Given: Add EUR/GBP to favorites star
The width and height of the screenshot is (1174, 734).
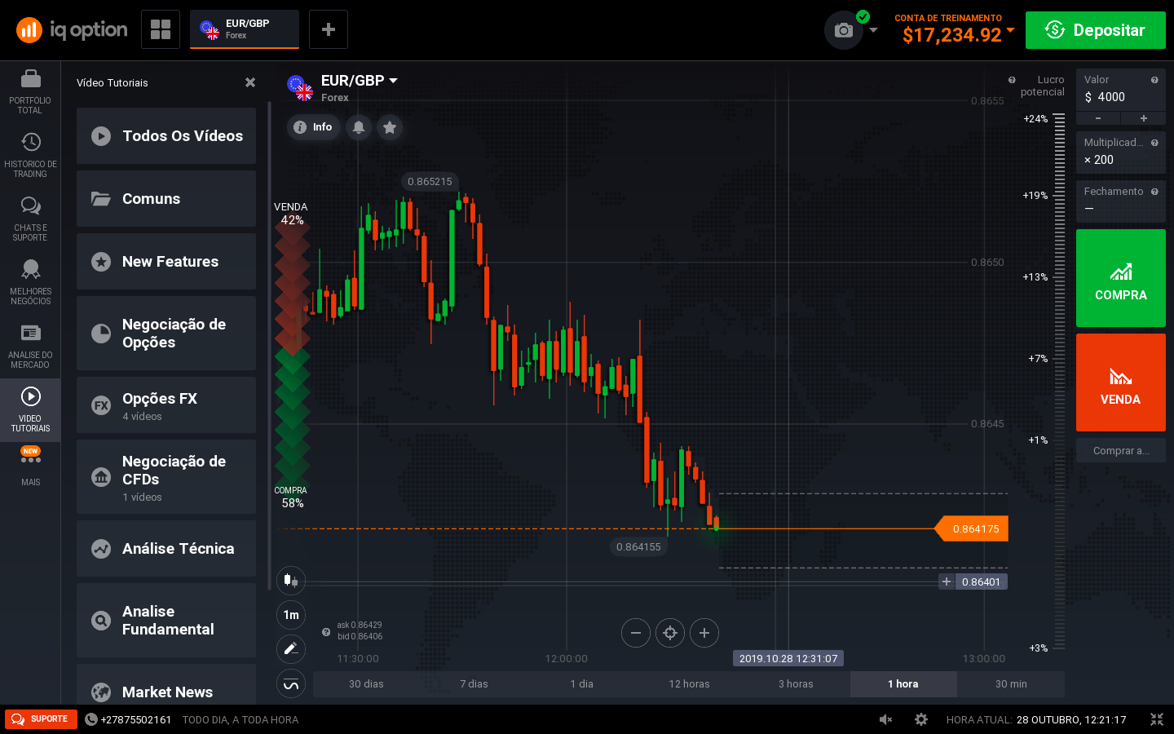Looking at the screenshot, I should pos(390,127).
